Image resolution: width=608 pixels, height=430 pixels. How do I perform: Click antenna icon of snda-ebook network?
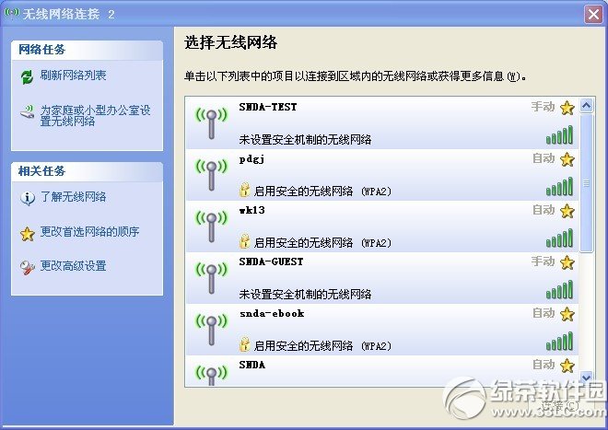tap(211, 330)
